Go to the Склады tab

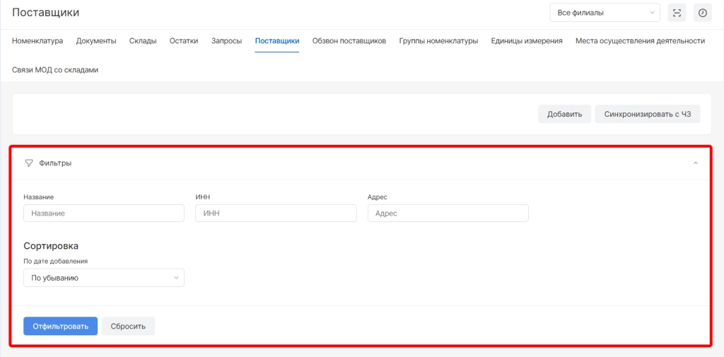(x=143, y=41)
